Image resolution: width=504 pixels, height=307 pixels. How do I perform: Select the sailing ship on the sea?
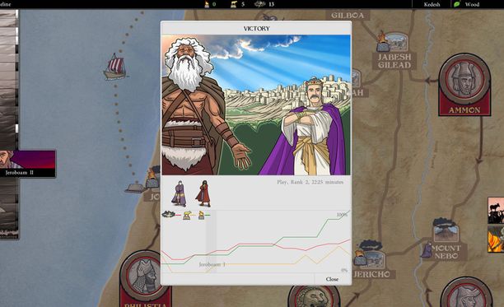114,67
